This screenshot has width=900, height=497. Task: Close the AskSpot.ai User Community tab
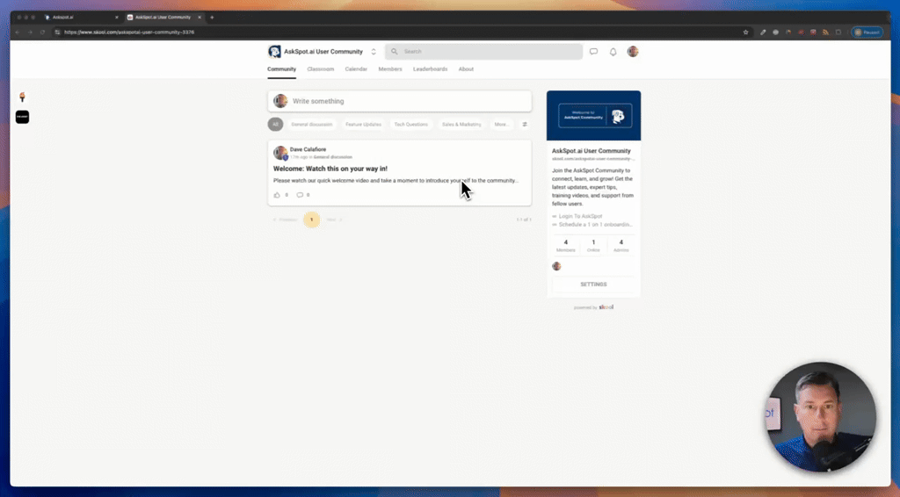point(200,18)
